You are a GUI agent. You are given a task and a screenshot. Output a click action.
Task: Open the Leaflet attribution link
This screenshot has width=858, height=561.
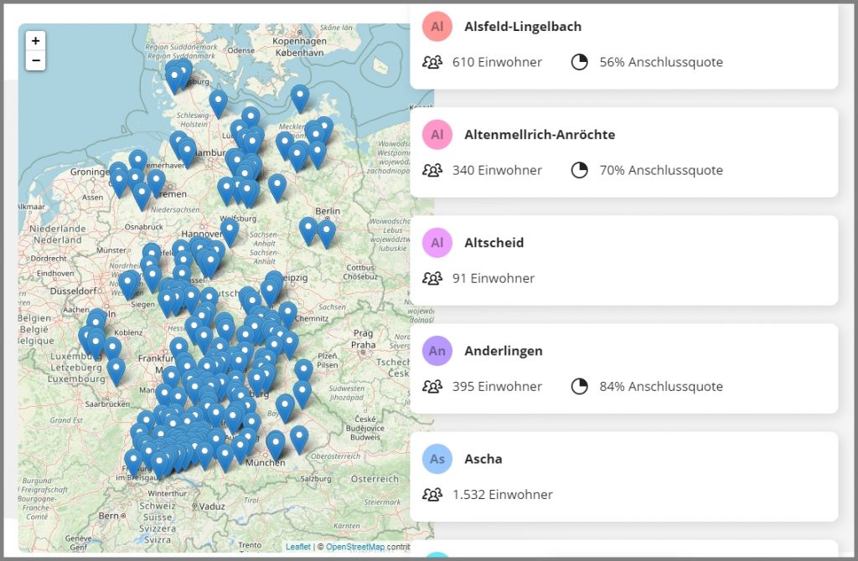(297, 547)
